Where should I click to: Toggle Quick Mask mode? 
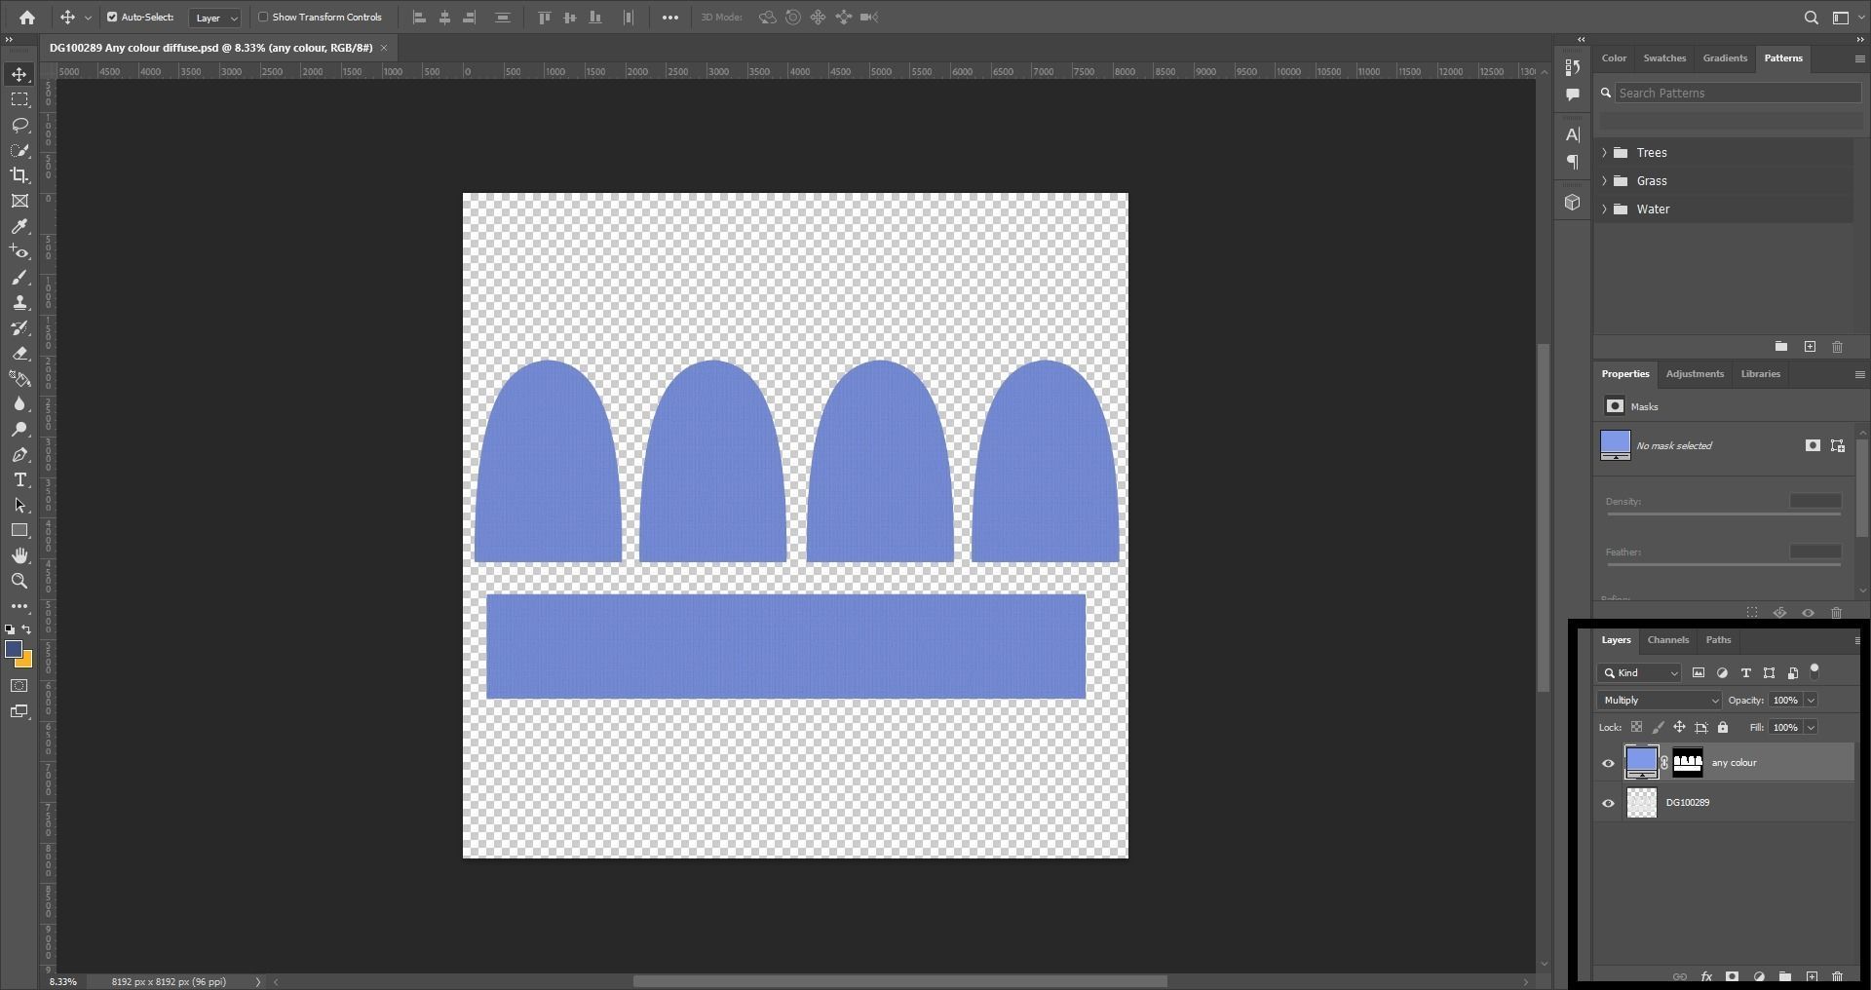click(x=19, y=686)
